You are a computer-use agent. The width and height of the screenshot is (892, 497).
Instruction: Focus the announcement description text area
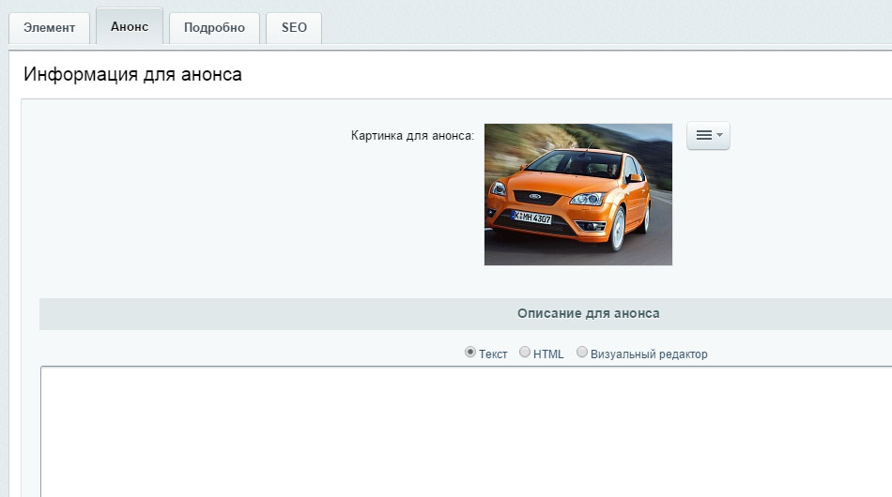[465, 431]
